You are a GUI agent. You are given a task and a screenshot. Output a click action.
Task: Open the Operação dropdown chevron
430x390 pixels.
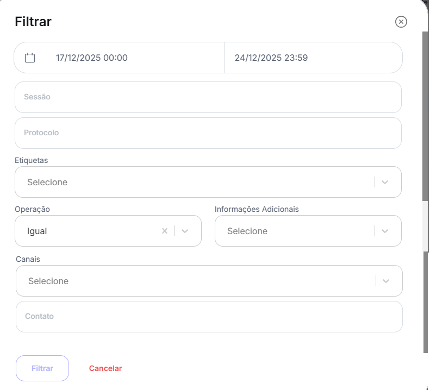(185, 231)
